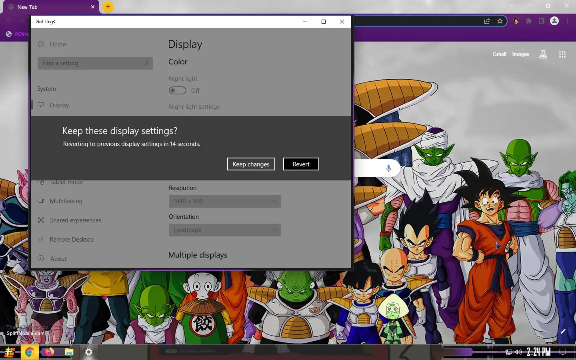Viewport: 576px width, 360px height.
Task: Click the bookmark bar globe icon
Action: click(x=9, y=34)
